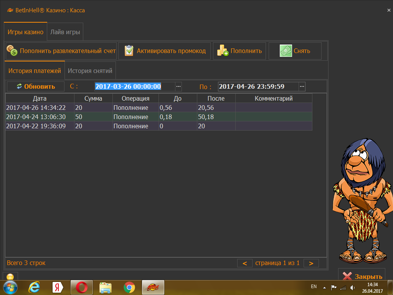Click the 'После' column header

tap(216, 98)
